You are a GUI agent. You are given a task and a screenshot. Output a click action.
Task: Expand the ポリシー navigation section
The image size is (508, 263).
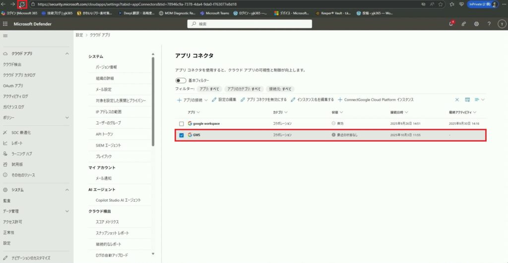tap(67, 118)
